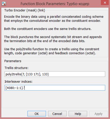110x119 pixels.
Task: Close the Function Block Parameters dialog
Action: pyautogui.click(x=105, y=3)
